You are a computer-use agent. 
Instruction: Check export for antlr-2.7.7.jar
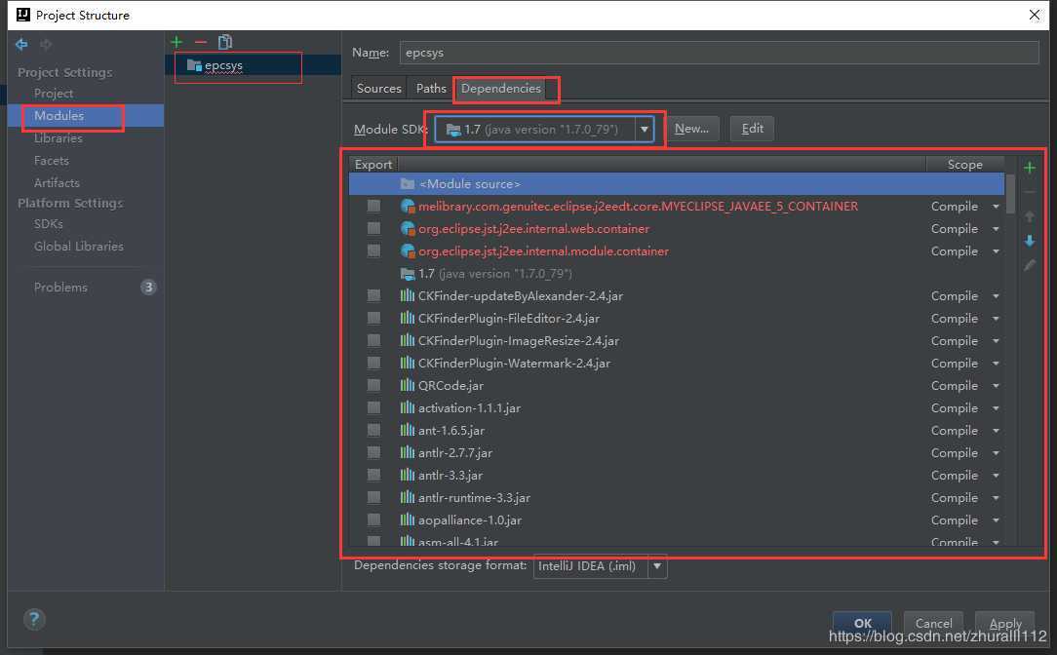373,452
